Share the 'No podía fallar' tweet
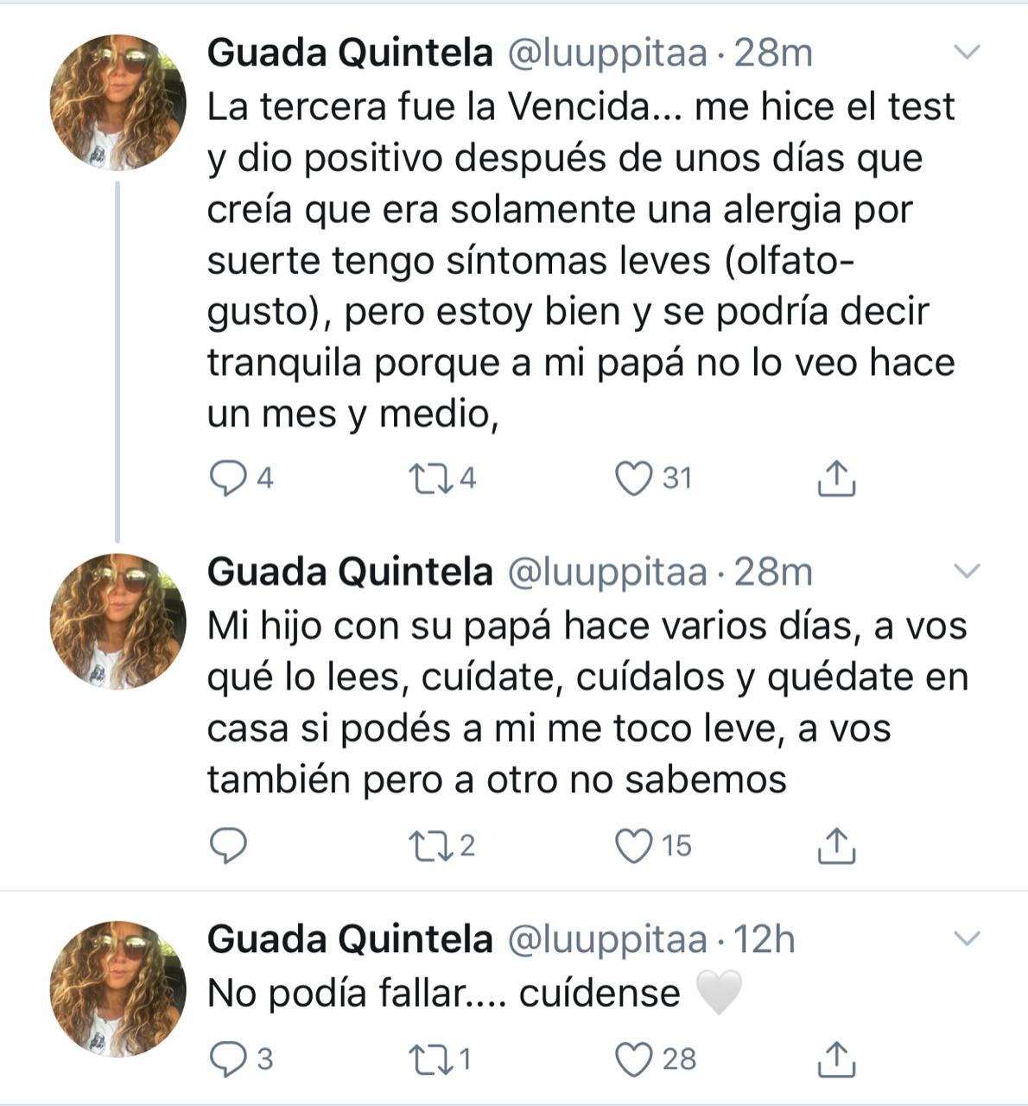 (835, 1059)
